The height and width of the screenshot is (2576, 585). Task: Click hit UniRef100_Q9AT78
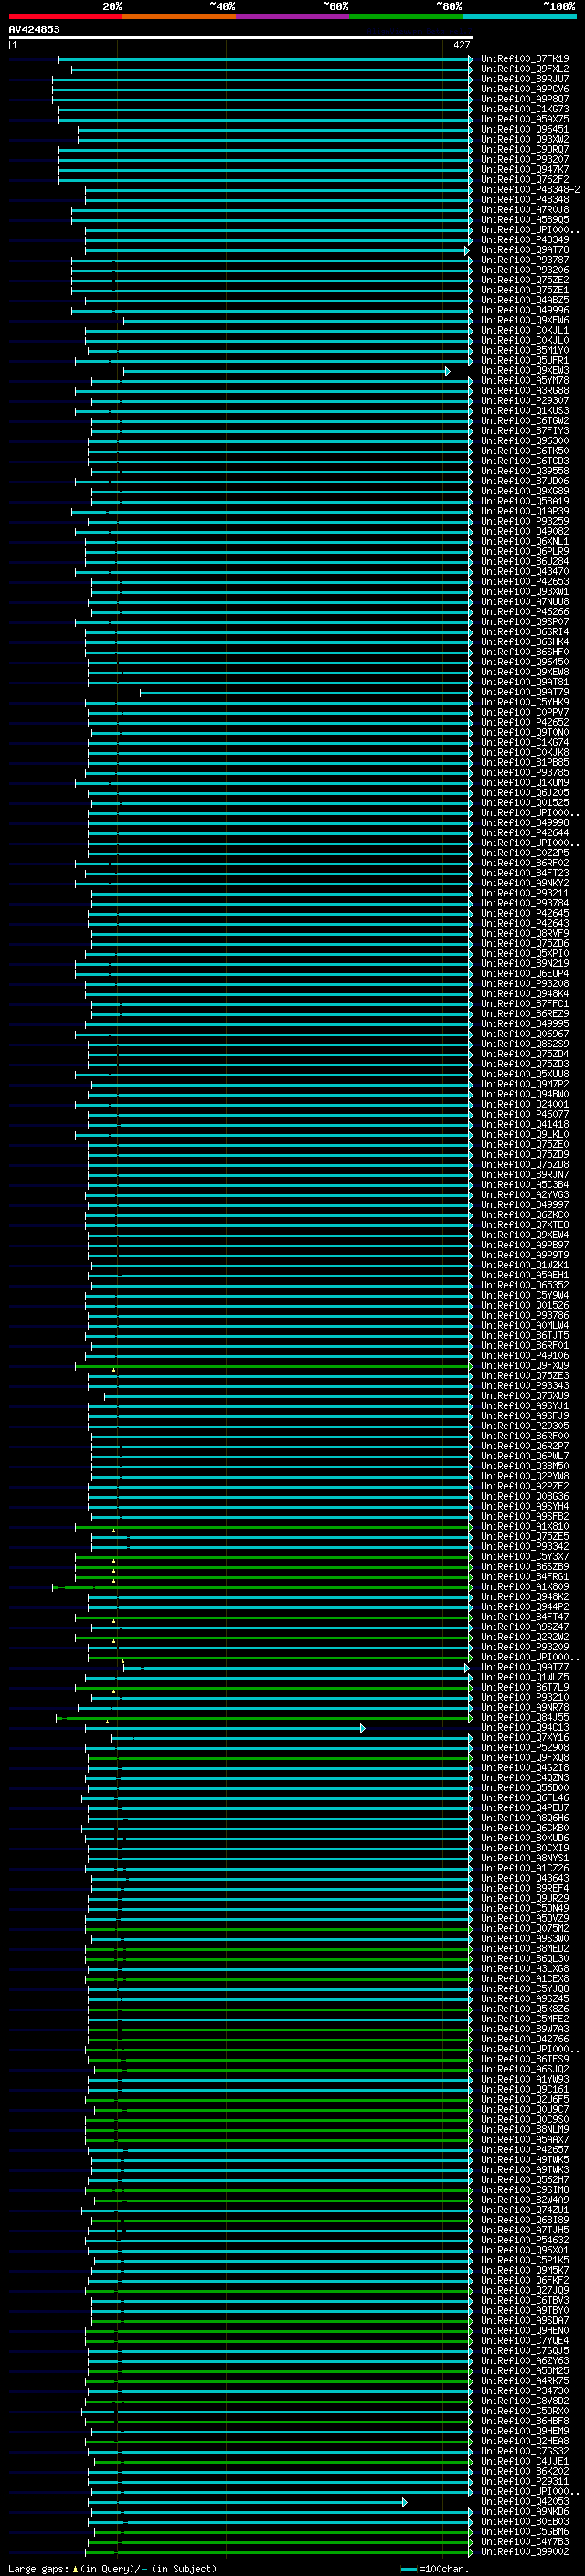(x=525, y=250)
